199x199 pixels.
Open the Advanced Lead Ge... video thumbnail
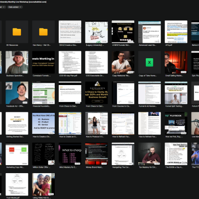coord(150,32)
